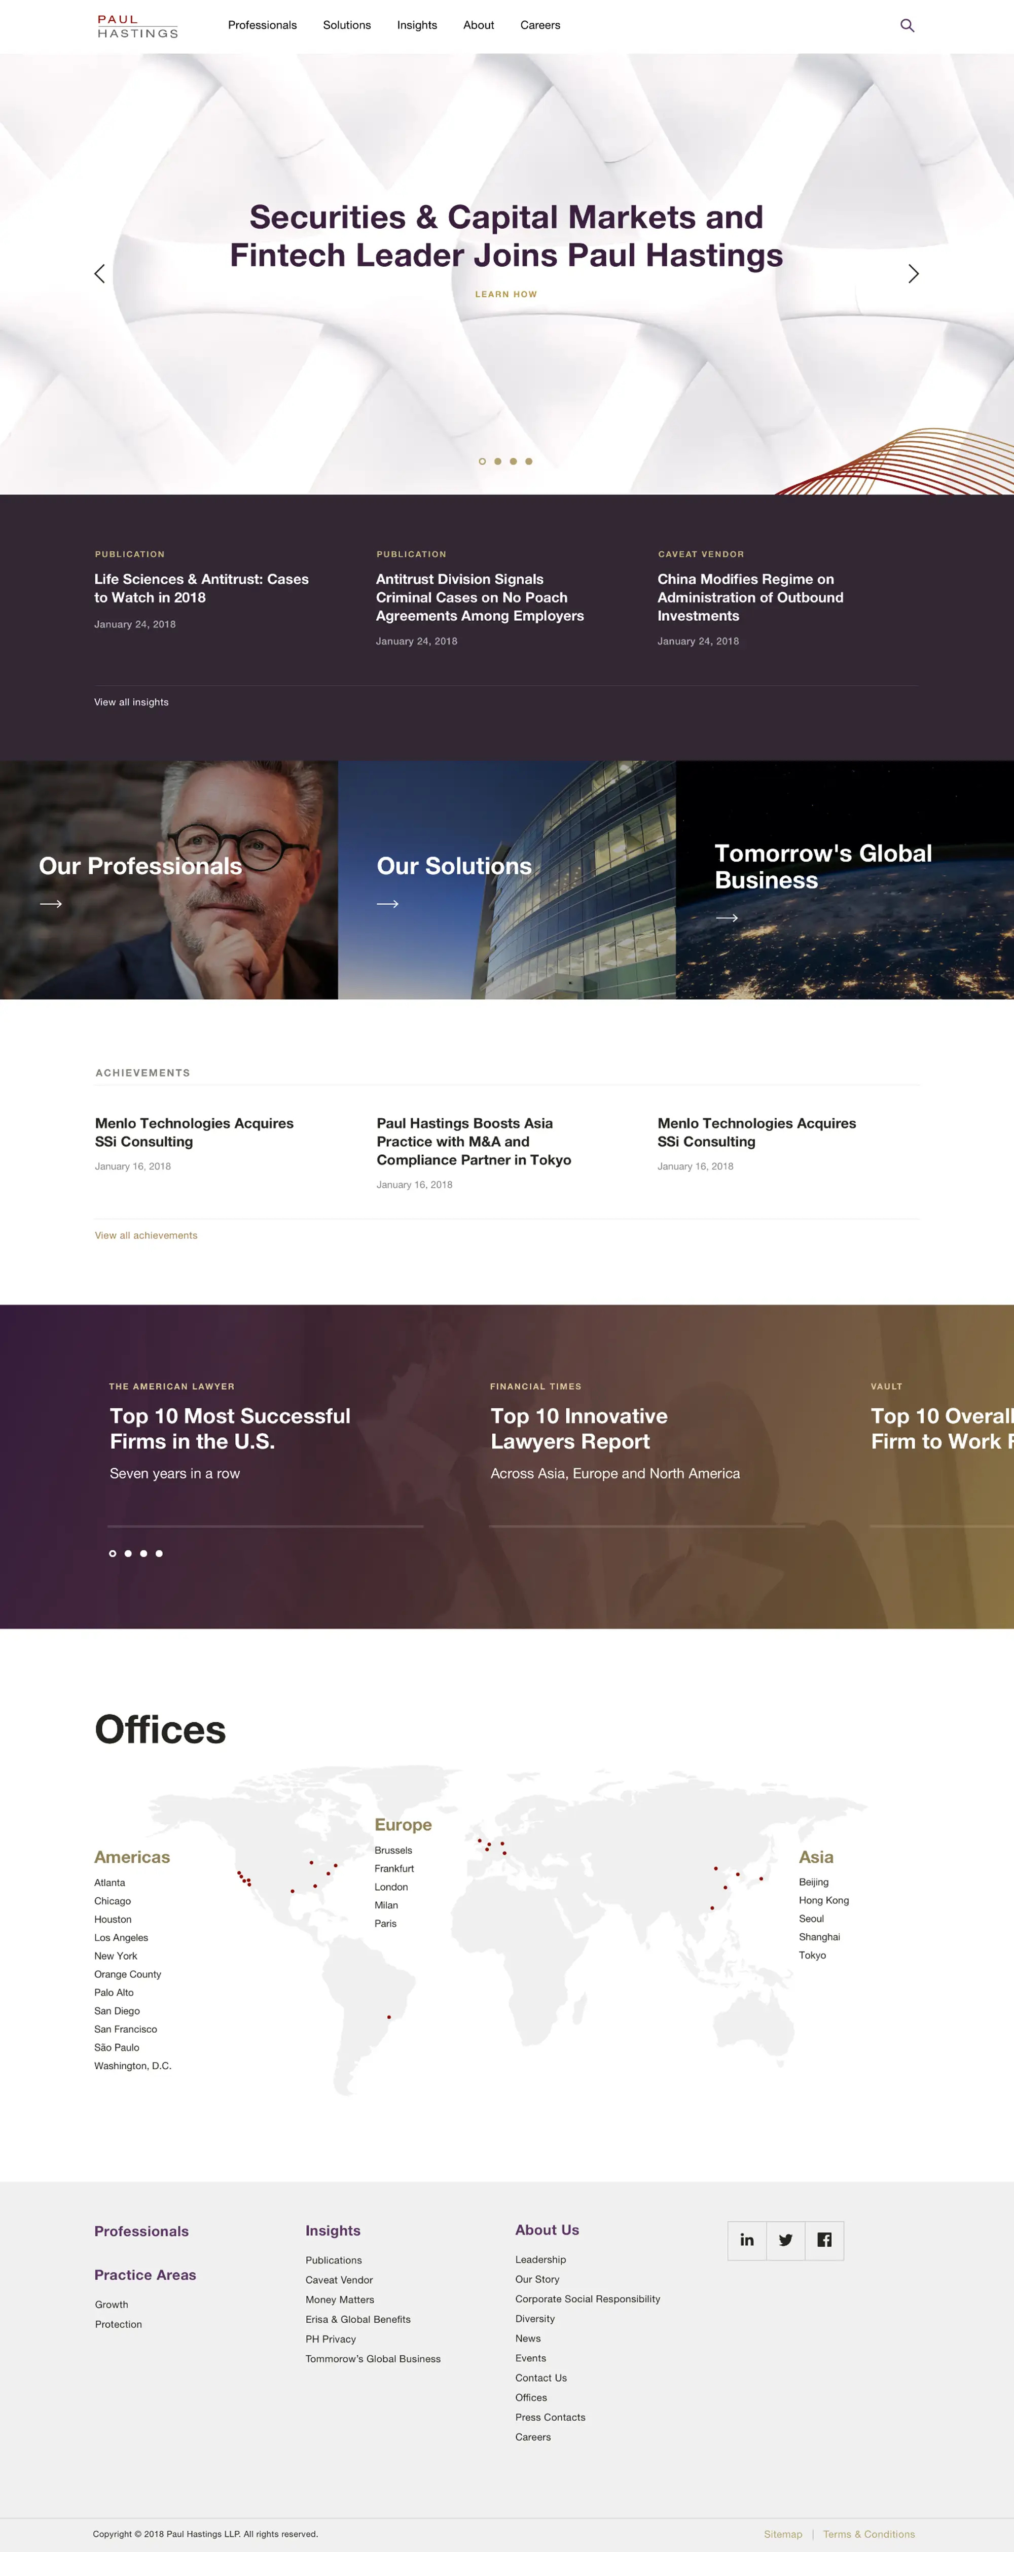Select first rankings carousel dot
The height and width of the screenshot is (2552, 1014).
tap(113, 1553)
